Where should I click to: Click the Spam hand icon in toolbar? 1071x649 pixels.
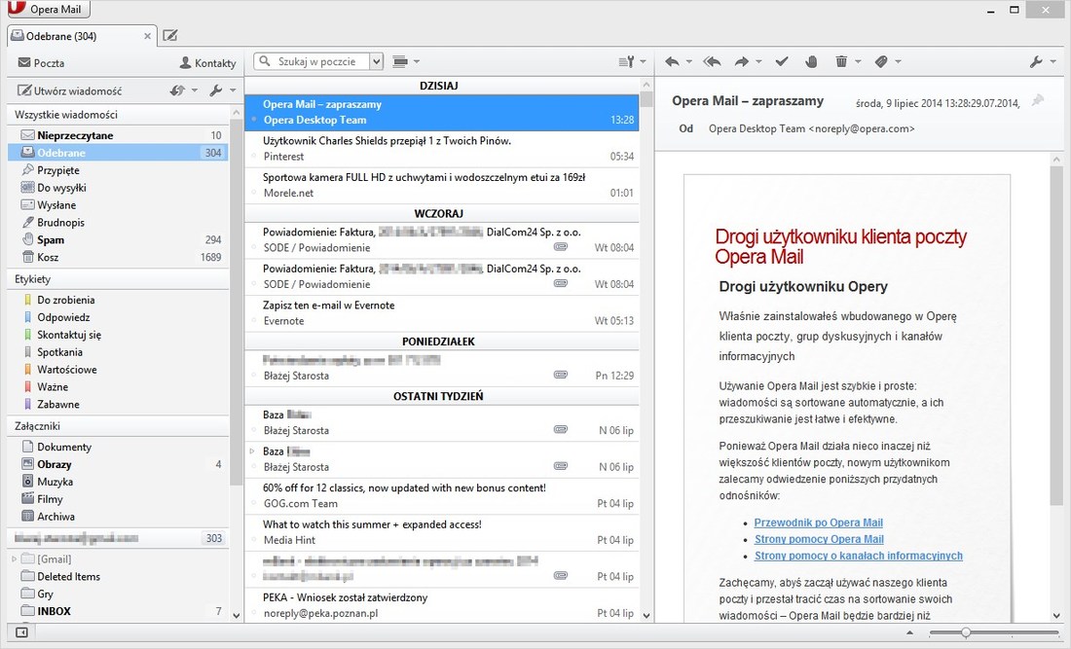point(811,62)
